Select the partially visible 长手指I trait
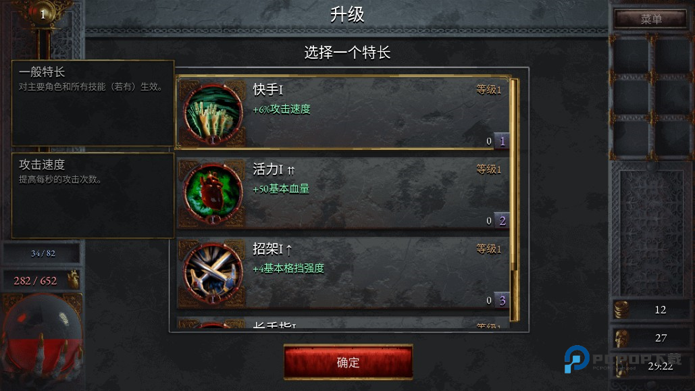Screen dimensions: 695x391 point(342,323)
